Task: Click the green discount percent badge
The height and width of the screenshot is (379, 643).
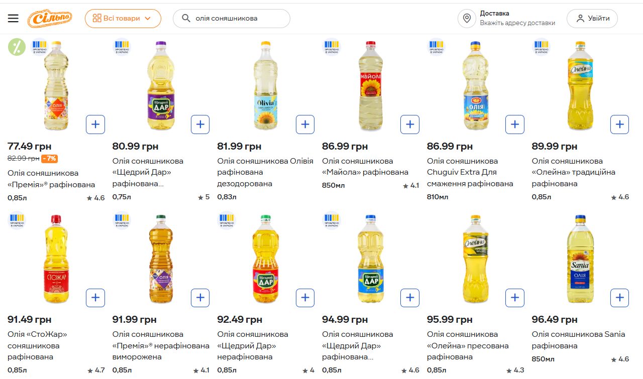Action: point(17,47)
